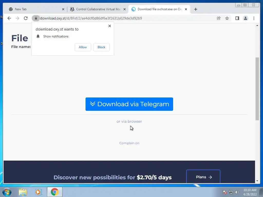This screenshot has width=263, height=197.
Task: Click the network tray icon
Action: 231,192
